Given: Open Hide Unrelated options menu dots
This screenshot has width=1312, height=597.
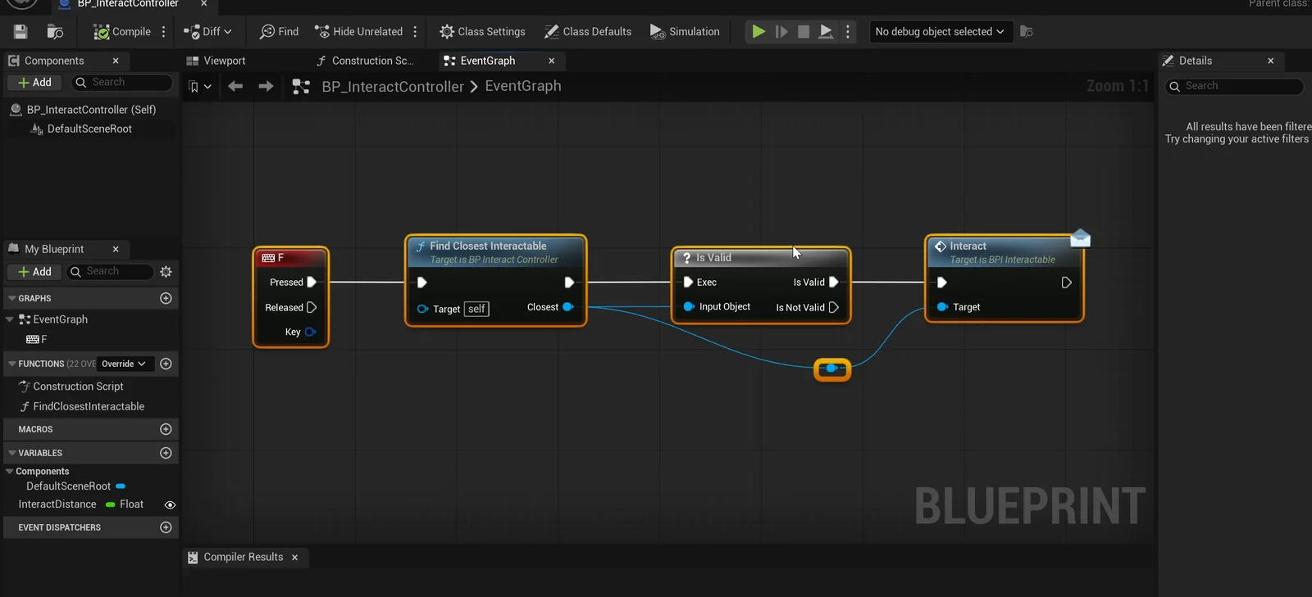Looking at the screenshot, I should coord(415,32).
